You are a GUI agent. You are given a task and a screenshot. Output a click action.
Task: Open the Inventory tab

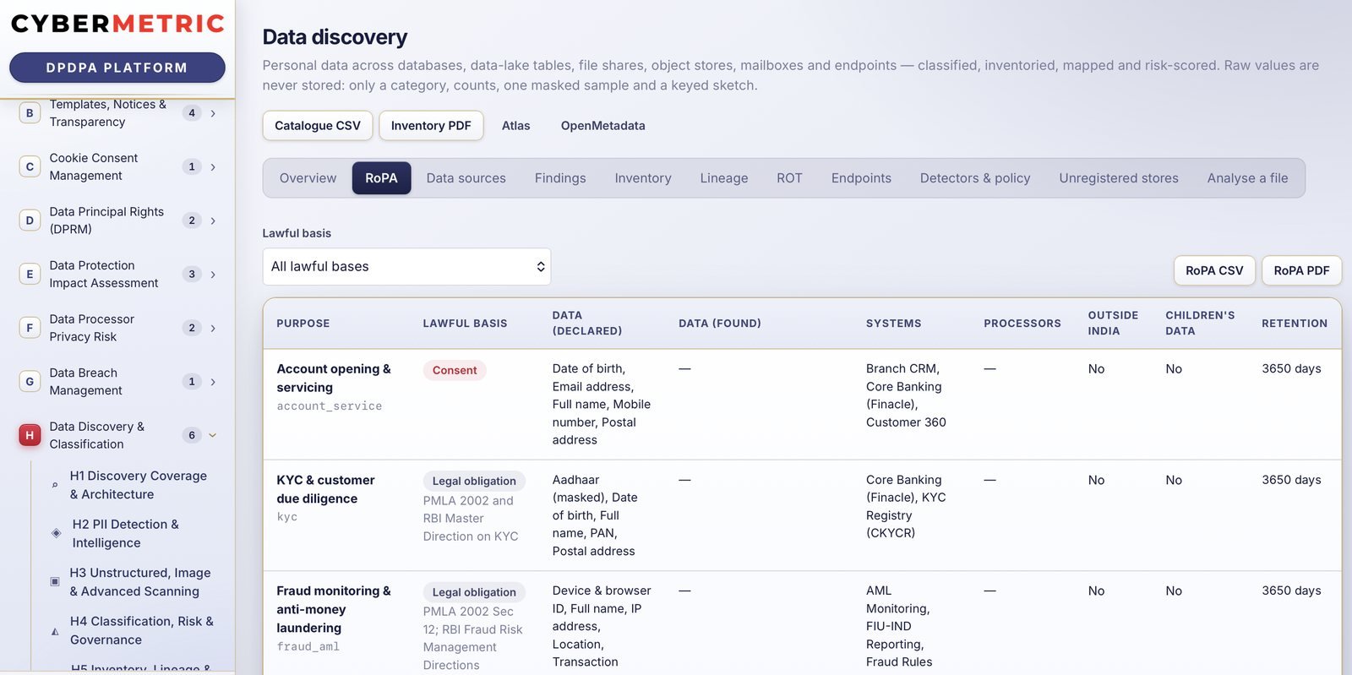[643, 178]
